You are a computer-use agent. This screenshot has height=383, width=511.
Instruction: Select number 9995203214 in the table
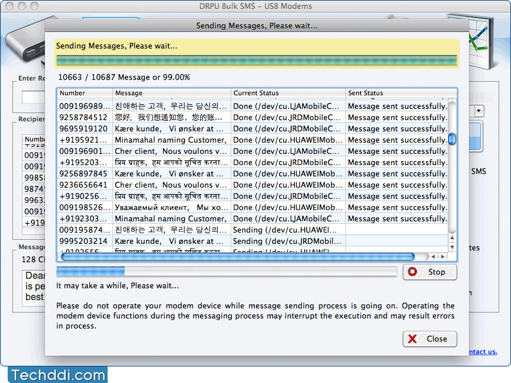(83, 241)
